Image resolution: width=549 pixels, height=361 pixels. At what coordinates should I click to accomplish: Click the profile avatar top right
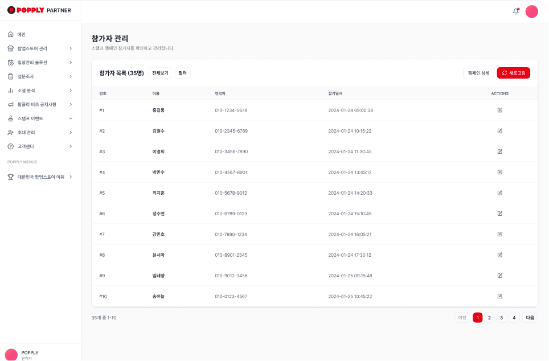click(x=531, y=11)
